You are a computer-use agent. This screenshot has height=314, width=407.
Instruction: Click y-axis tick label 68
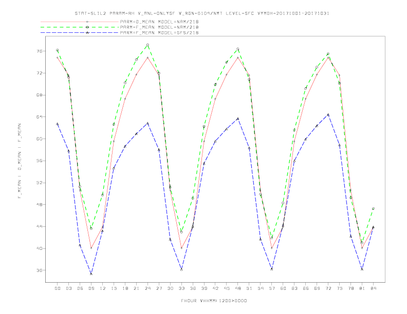(x=39, y=95)
